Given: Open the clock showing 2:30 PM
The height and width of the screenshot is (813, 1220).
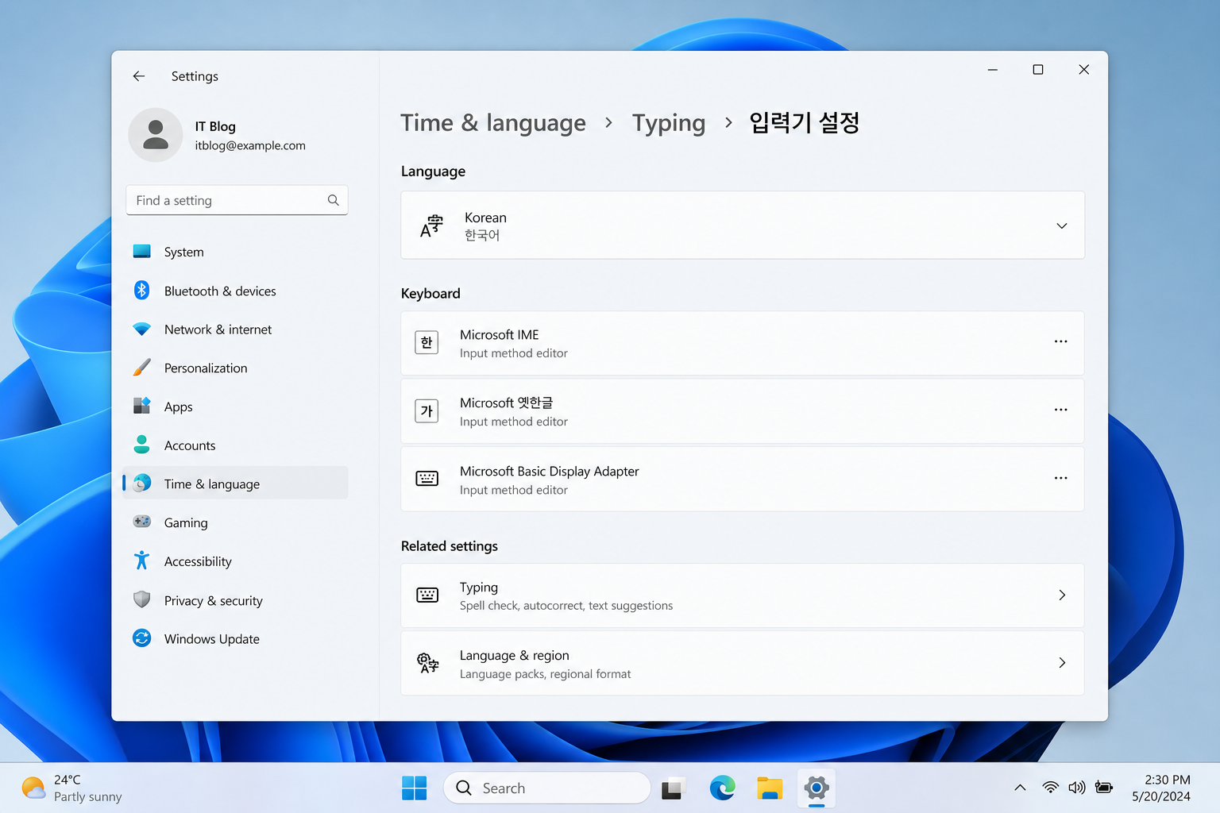Looking at the screenshot, I should [x=1161, y=788].
